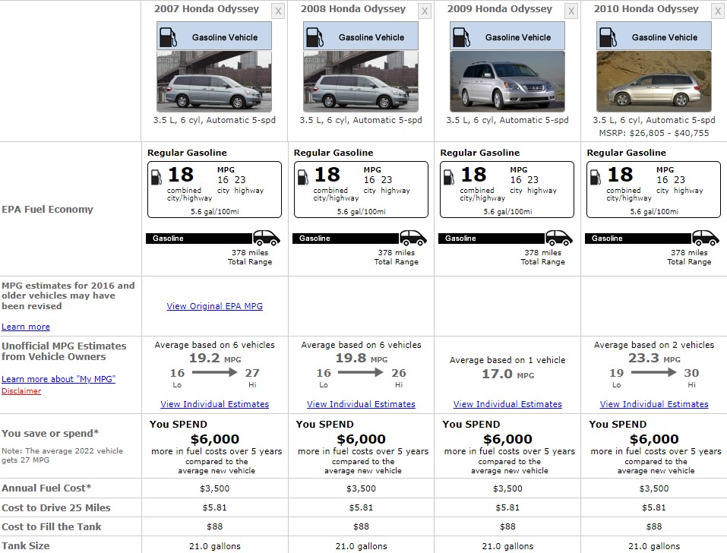727x553 pixels.
Task: View Individual Estimates for 2009 Odyssey
Action: click(507, 404)
